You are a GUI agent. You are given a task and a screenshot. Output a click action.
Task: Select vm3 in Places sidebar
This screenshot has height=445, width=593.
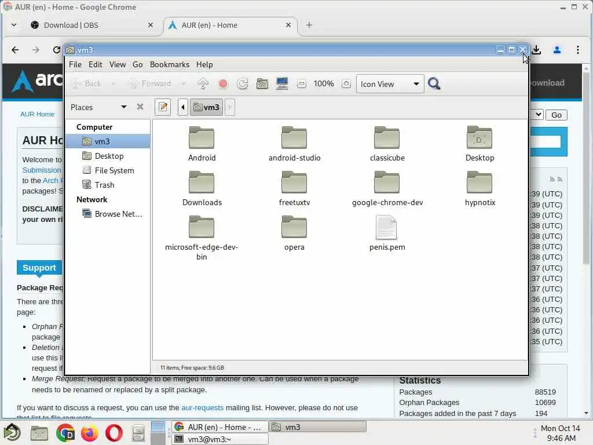pyautogui.click(x=108, y=141)
